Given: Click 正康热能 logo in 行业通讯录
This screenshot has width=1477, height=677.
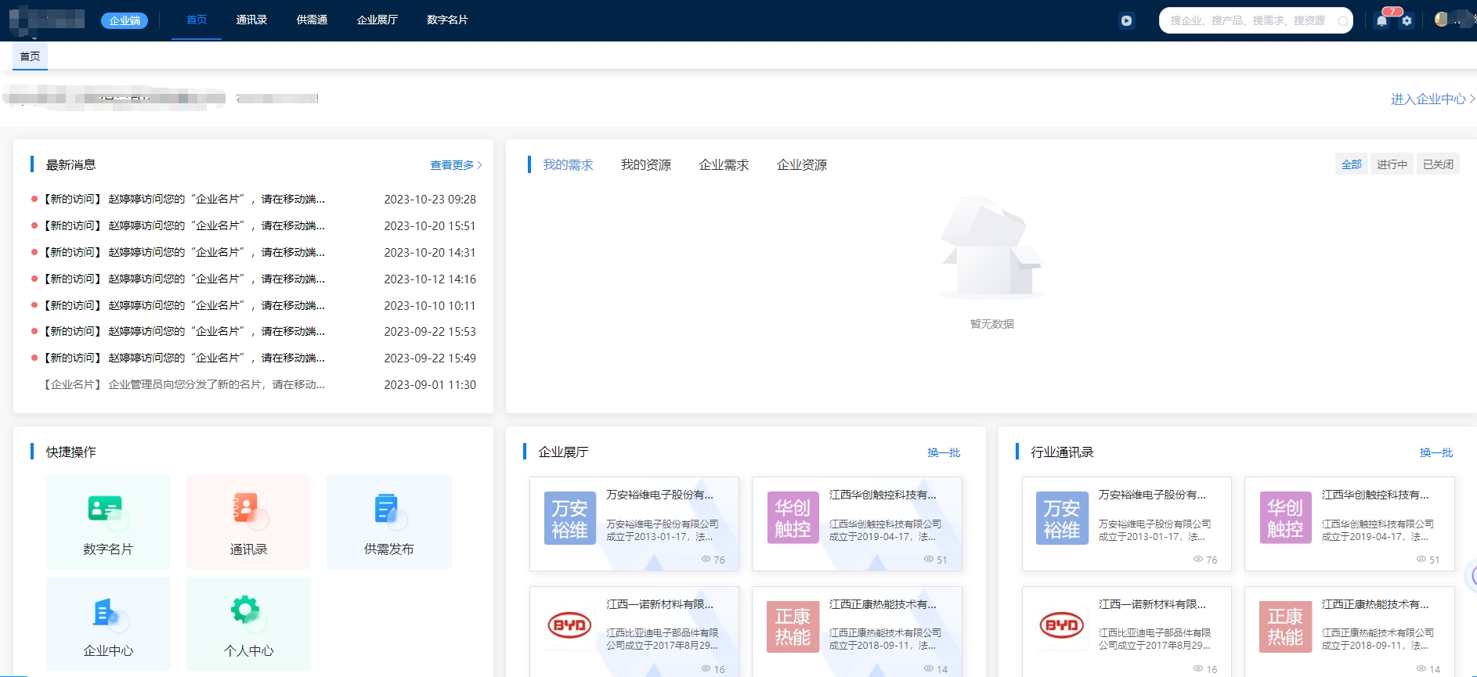Looking at the screenshot, I should [x=1285, y=627].
